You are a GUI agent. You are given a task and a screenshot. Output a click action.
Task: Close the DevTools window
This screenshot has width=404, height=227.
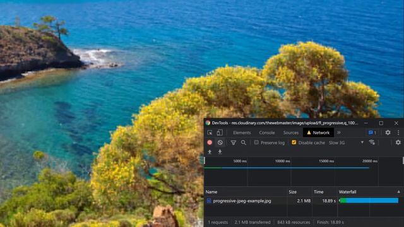[x=396, y=123]
